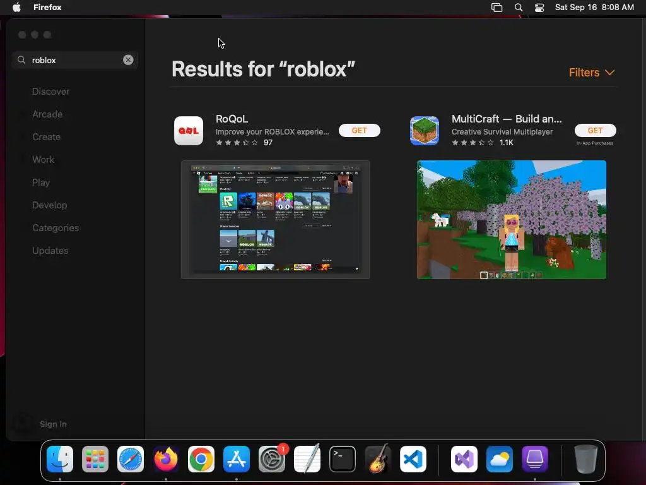Sign In to the App Store

tap(53, 424)
